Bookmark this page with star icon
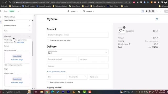This screenshot has width=168, height=94. click(130, 2)
